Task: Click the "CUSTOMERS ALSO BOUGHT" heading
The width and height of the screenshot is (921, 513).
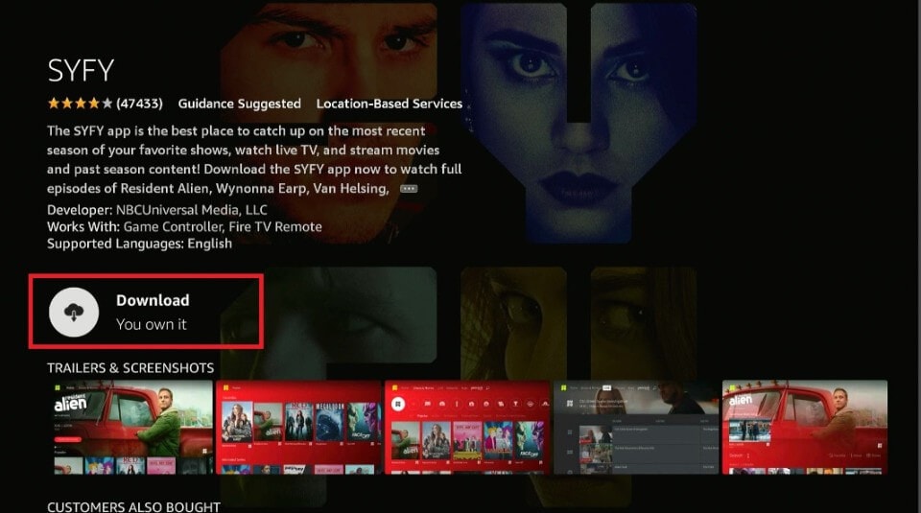Action: coord(134,506)
